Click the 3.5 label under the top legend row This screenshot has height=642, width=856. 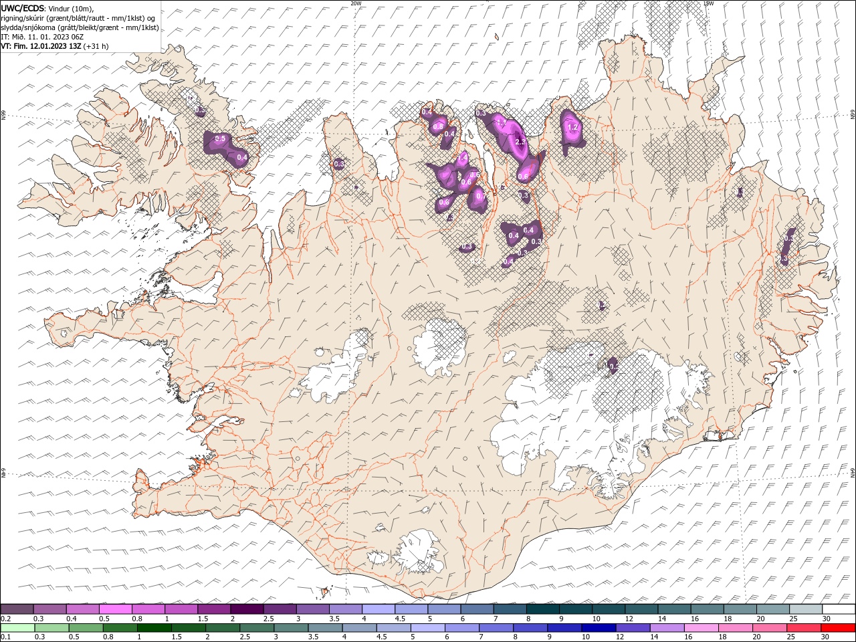[x=334, y=619]
